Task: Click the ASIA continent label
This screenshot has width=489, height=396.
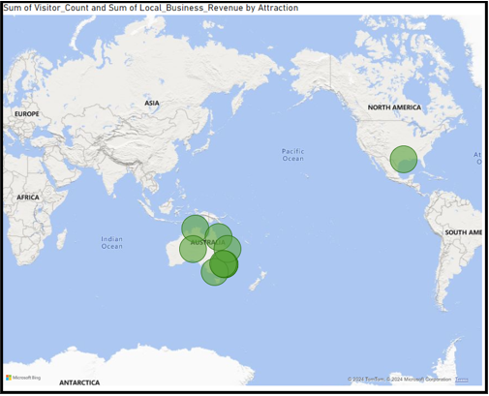Action: click(152, 103)
